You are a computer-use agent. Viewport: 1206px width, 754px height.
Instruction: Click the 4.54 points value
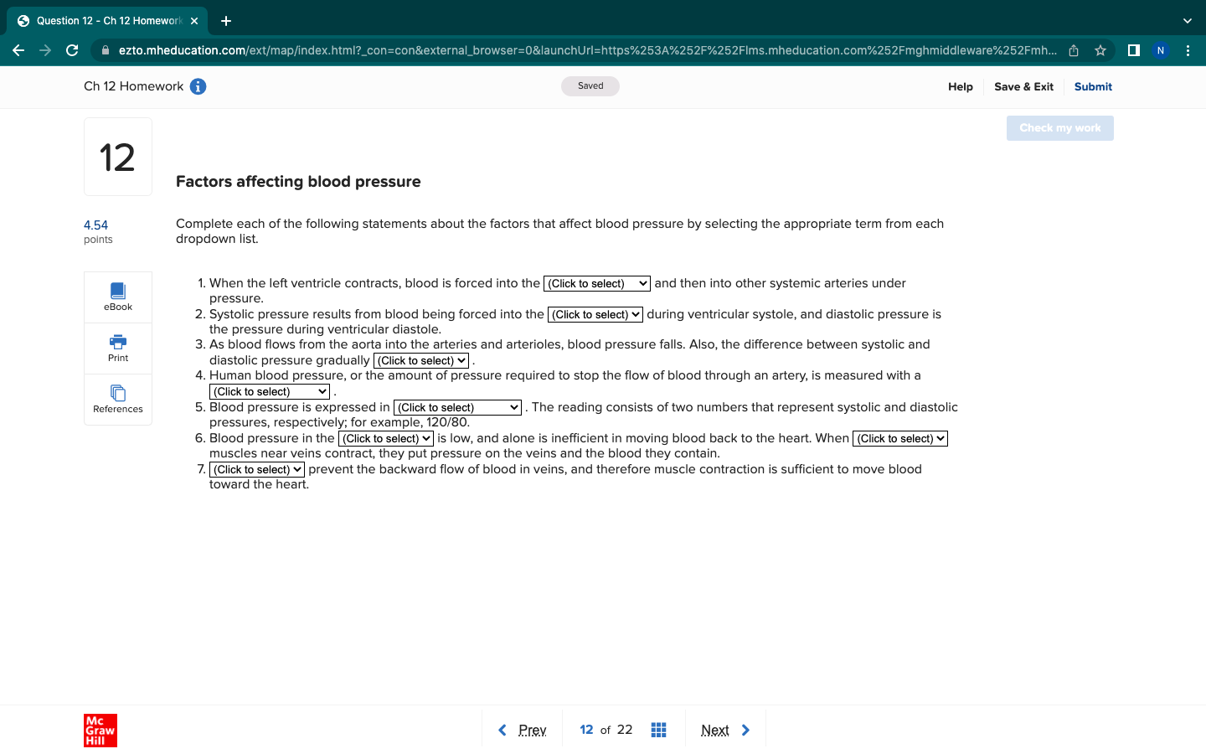(96, 225)
